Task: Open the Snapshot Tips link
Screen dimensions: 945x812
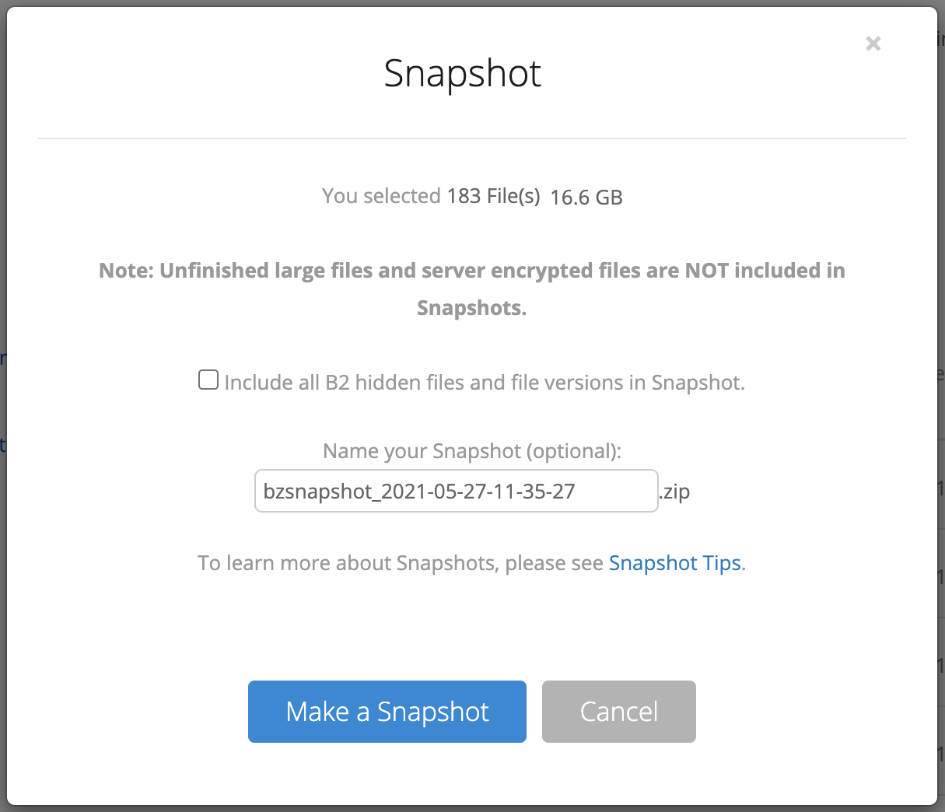Action: [674, 563]
